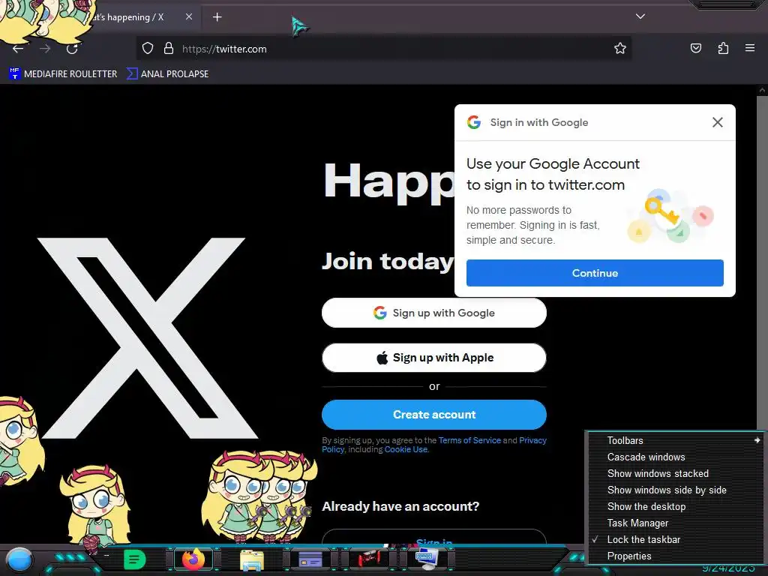Click the page vertical scrollbar up arrow

coord(762,90)
